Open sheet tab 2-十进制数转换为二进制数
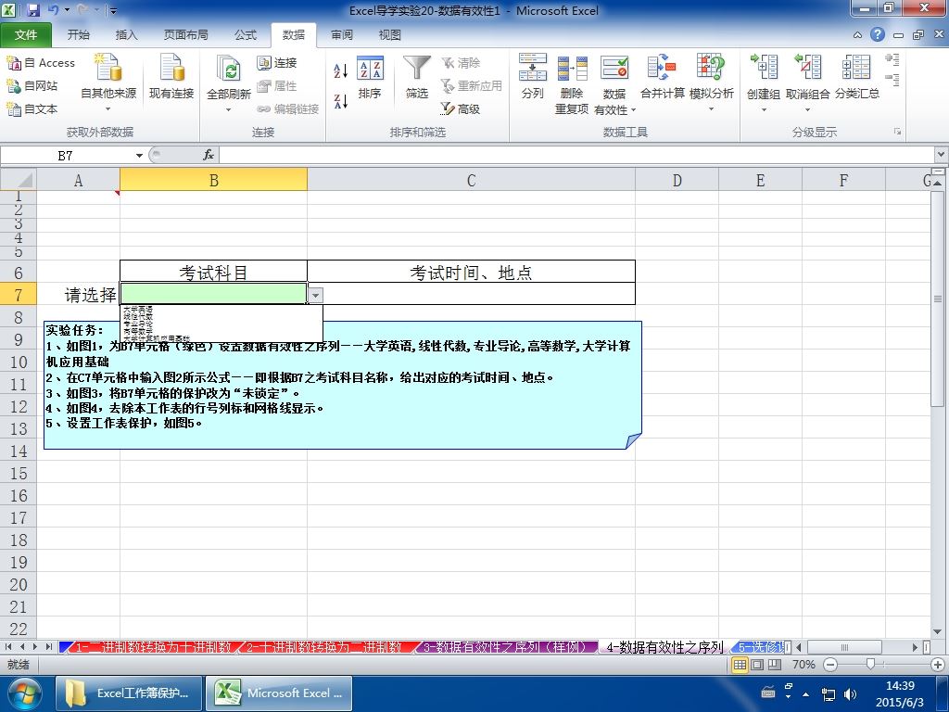This screenshot has width=949, height=712. pos(323,647)
